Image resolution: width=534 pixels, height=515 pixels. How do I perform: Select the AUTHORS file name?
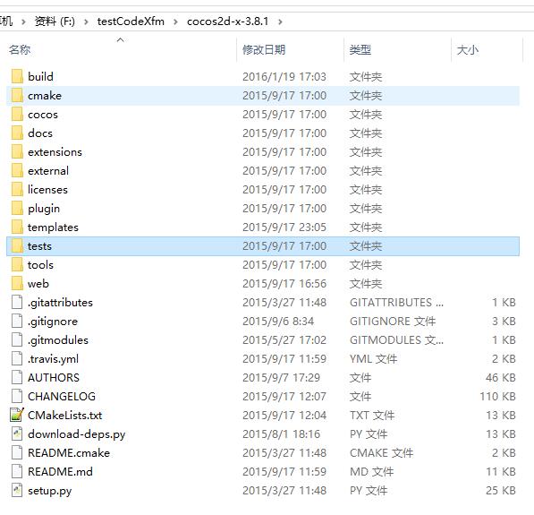point(54,378)
